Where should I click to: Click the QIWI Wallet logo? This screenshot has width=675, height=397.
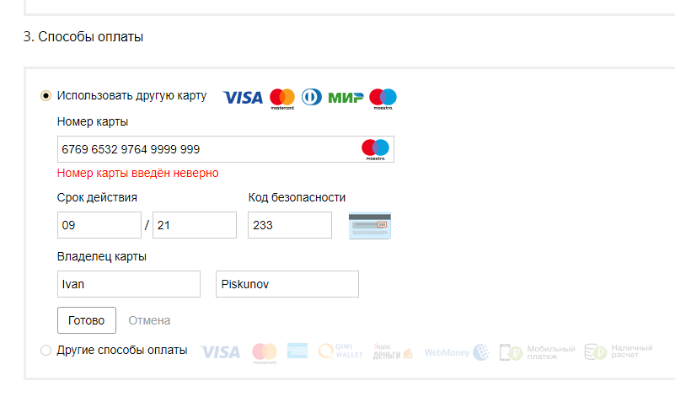[x=340, y=351]
